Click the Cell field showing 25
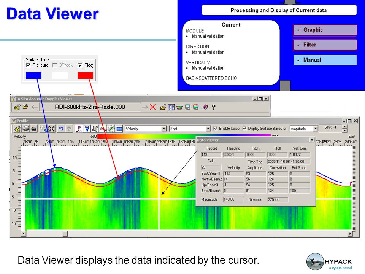Screen dimensions: 365x274 coord(211,167)
